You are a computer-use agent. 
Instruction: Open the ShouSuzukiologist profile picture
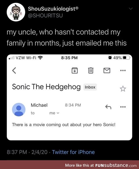[x=16, y=12]
